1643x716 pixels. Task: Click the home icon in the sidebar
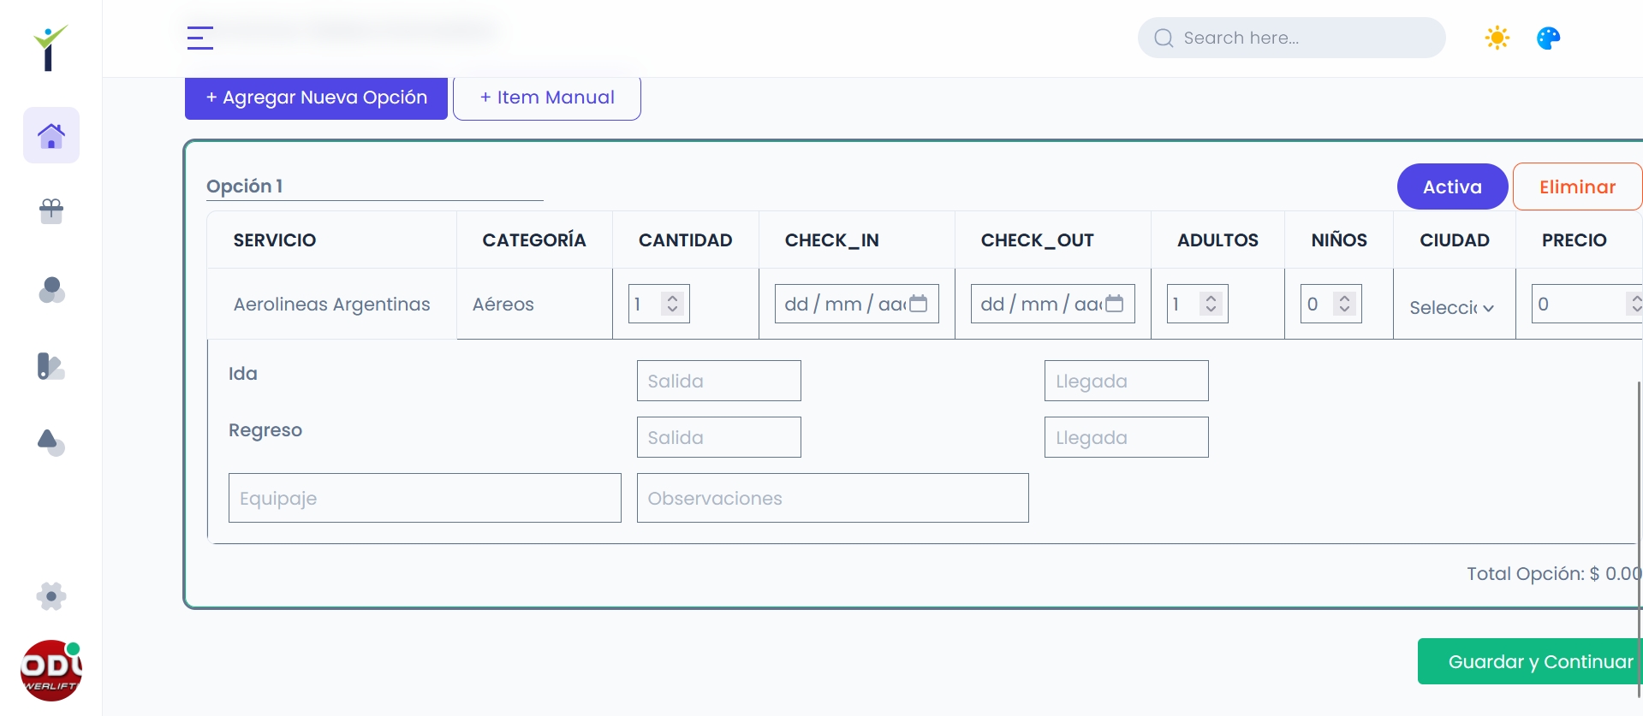tap(51, 135)
